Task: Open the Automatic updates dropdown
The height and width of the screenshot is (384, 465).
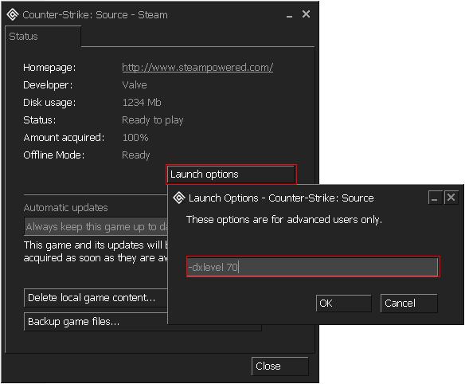Action: click(x=96, y=227)
